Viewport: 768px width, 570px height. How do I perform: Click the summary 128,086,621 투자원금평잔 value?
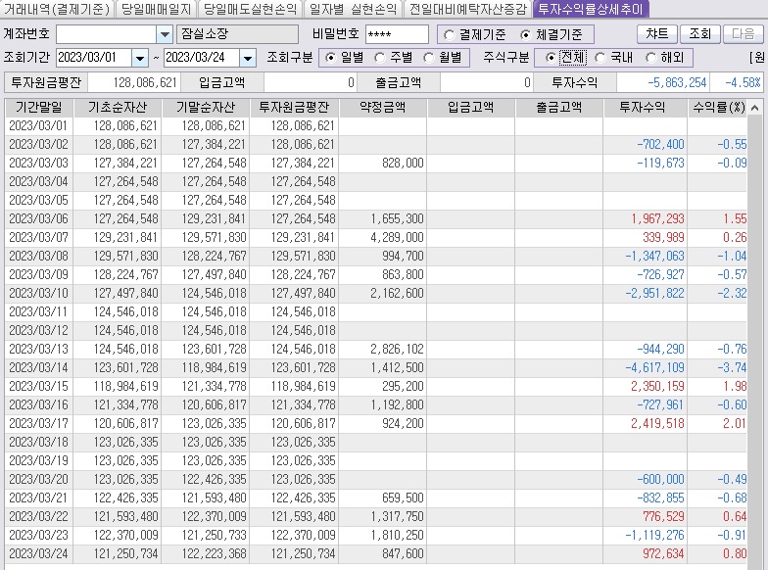coord(134,82)
